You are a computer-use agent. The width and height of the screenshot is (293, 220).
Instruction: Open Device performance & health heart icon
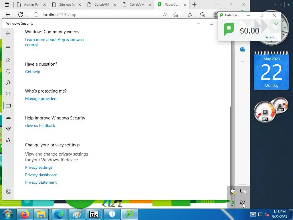click(8, 129)
